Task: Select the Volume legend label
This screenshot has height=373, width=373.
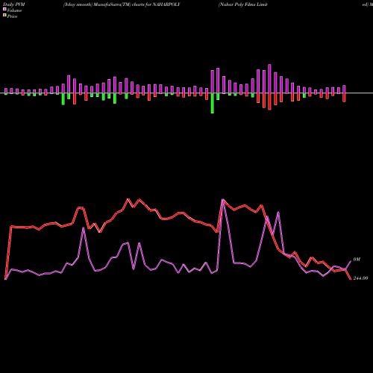Action: click(14, 10)
